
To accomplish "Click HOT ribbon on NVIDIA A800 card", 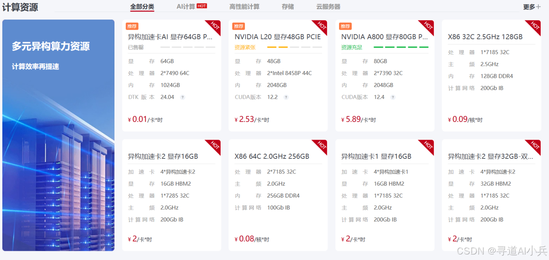I will point(428,26).
